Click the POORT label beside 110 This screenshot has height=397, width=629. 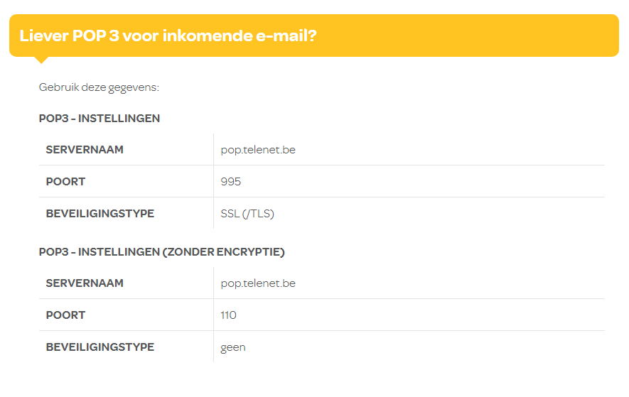coord(65,315)
